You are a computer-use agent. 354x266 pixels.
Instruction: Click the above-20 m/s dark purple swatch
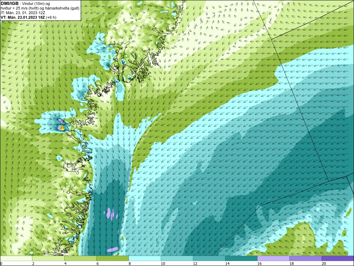tap(338, 258)
